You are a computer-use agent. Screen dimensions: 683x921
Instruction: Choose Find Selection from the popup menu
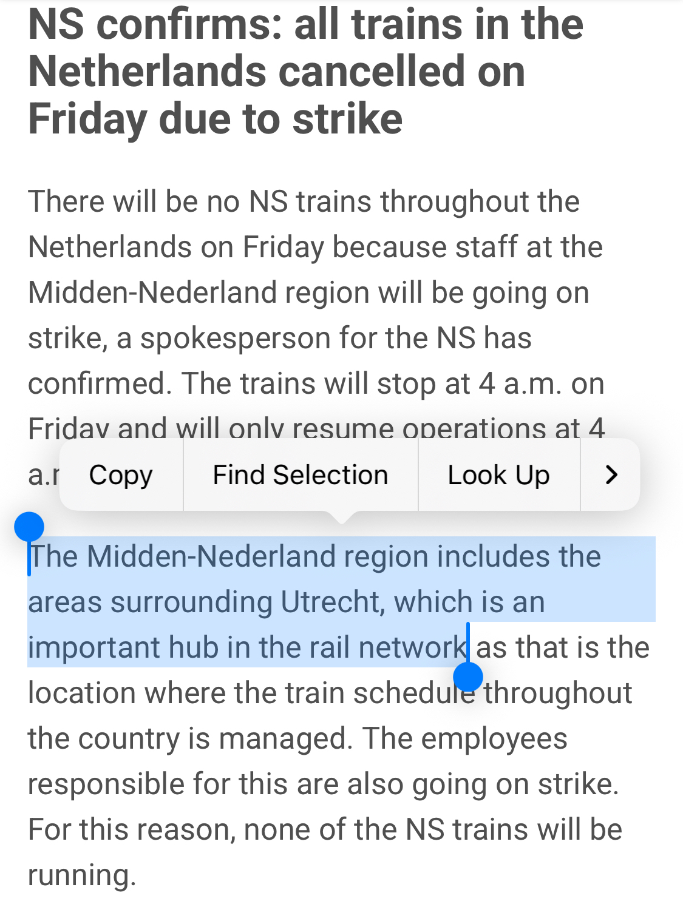300,475
